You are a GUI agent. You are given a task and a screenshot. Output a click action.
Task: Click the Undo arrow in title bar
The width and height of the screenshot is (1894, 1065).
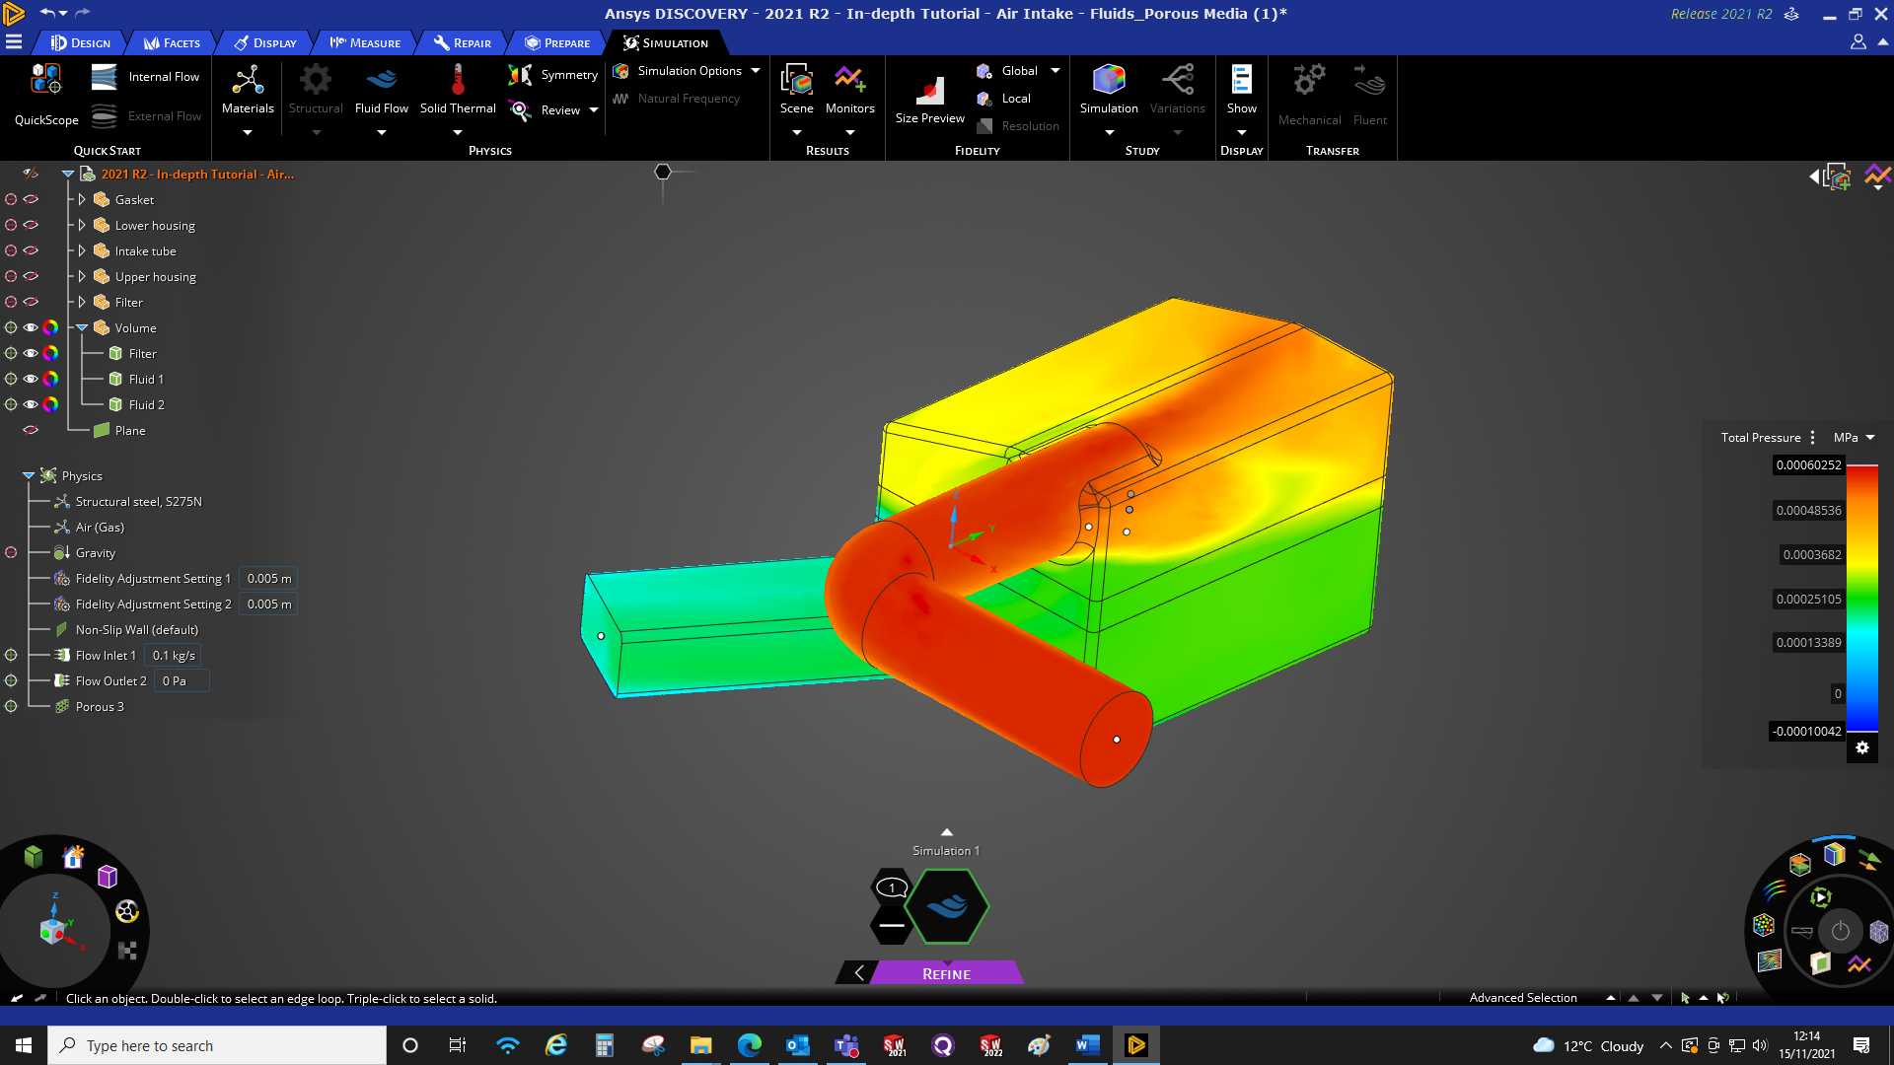47,13
